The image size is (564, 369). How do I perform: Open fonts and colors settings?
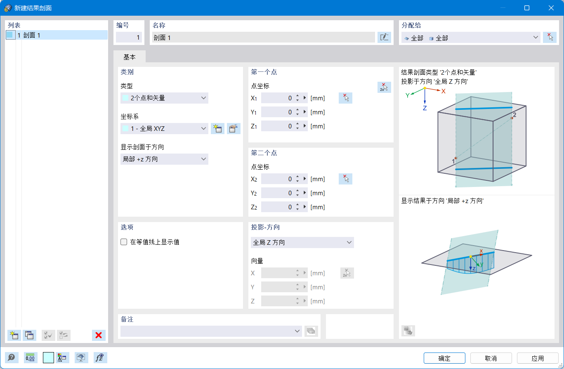click(62, 357)
